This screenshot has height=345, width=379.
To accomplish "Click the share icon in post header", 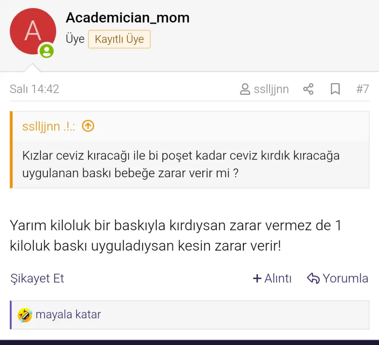I will pos(308,89).
